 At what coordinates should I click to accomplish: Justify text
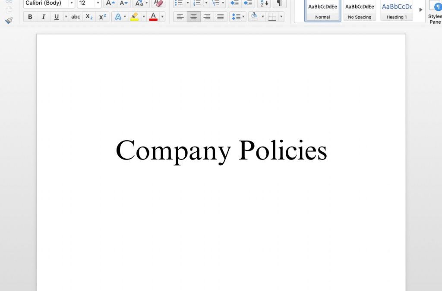pos(221,17)
